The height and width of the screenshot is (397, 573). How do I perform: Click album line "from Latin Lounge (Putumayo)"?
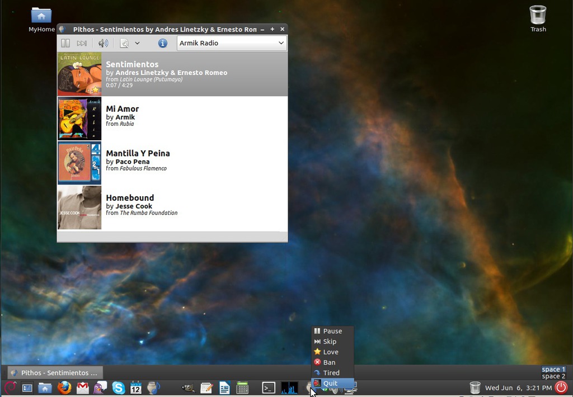click(144, 79)
